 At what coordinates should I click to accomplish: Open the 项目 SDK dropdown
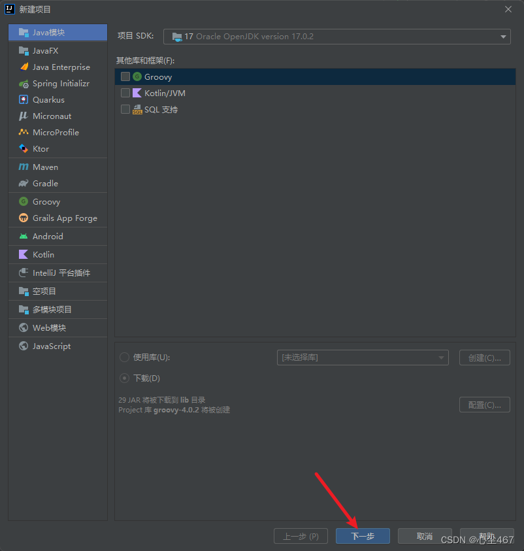click(336, 37)
